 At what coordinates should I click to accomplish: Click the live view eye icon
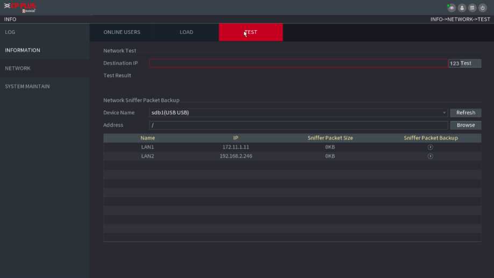pos(452,8)
